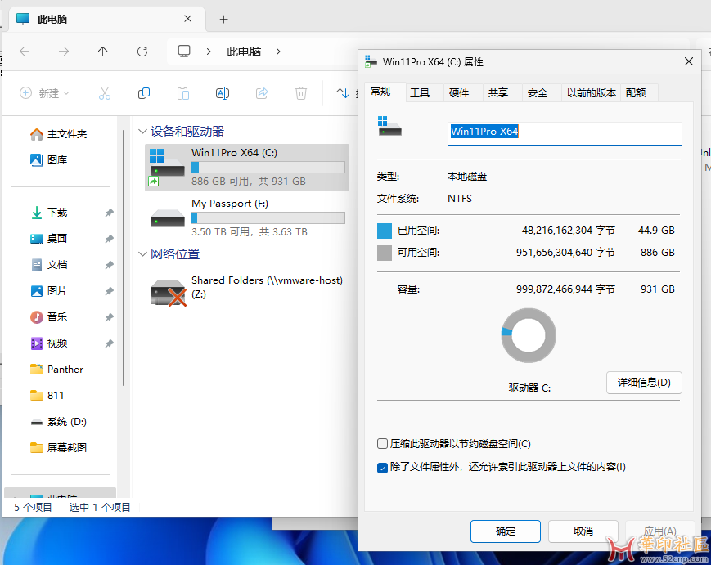This screenshot has height=565, width=711.
Task: Click the My Passport usage bar
Action: (268, 218)
